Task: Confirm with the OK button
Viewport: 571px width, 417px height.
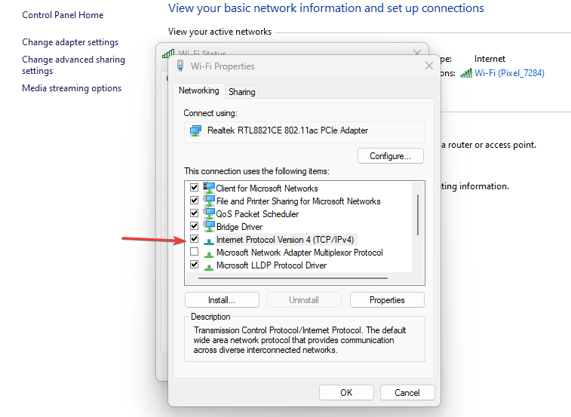Action: [346, 393]
